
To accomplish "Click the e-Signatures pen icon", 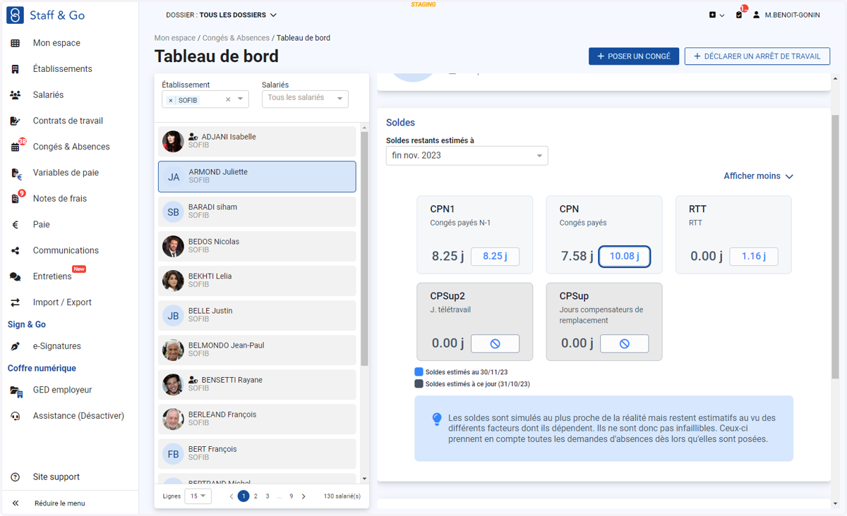I will pyautogui.click(x=16, y=346).
